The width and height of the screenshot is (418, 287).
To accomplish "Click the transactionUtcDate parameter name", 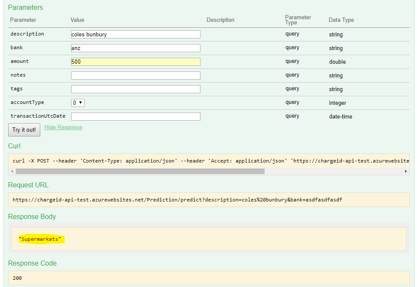I will 38,116.
